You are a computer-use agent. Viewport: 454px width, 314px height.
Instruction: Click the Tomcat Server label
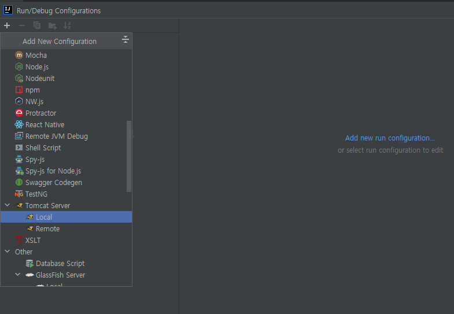tap(48, 206)
